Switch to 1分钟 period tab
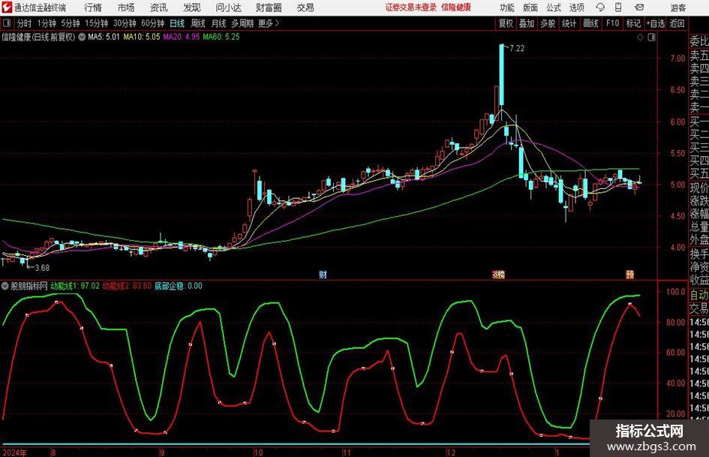The image size is (709, 457). tap(47, 23)
